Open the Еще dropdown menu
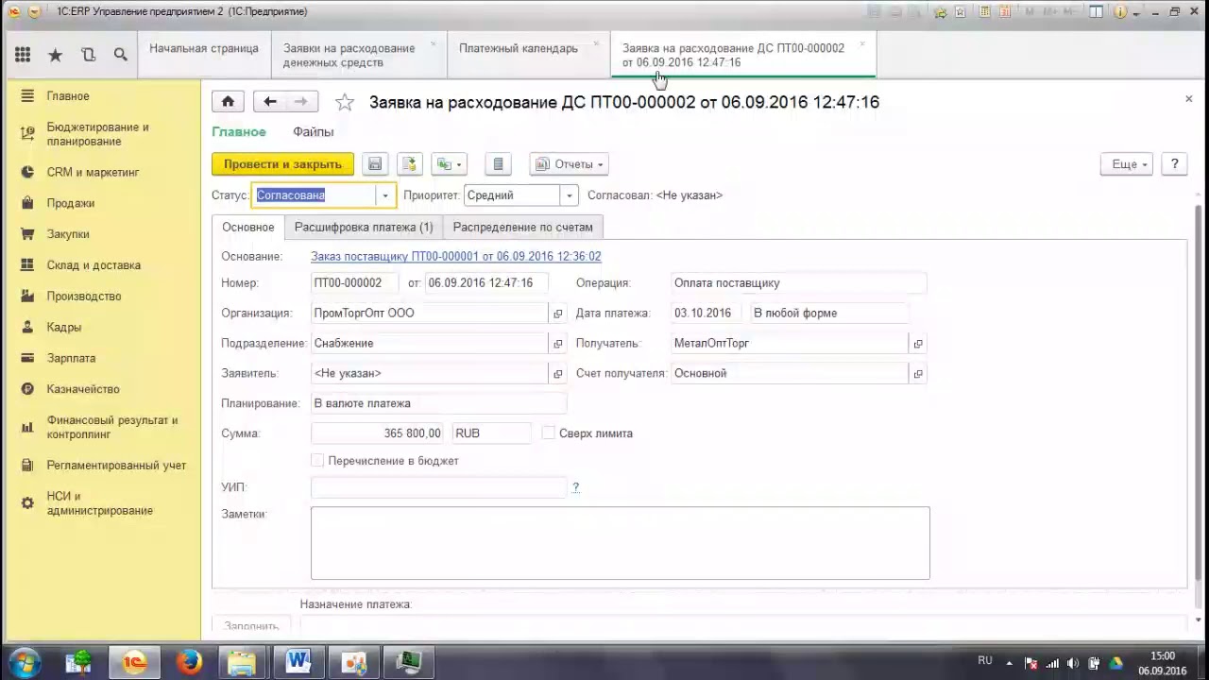 click(x=1127, y=164)
